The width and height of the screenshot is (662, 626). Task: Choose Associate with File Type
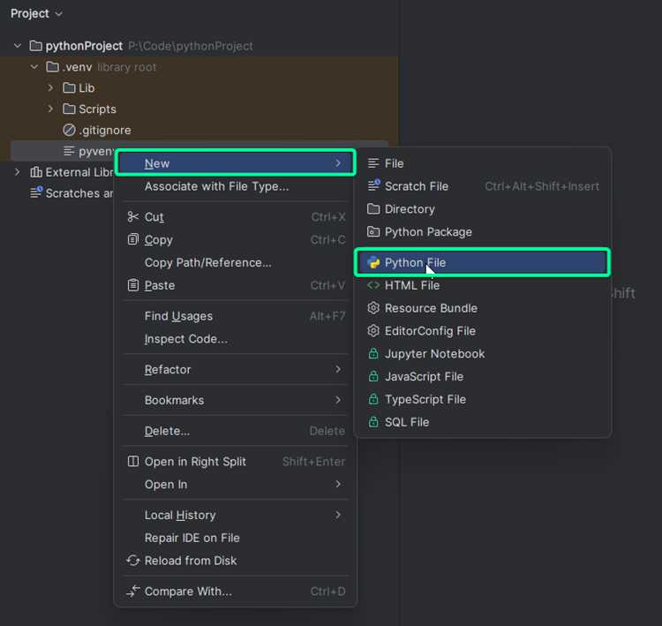click(x=236, y=186)
